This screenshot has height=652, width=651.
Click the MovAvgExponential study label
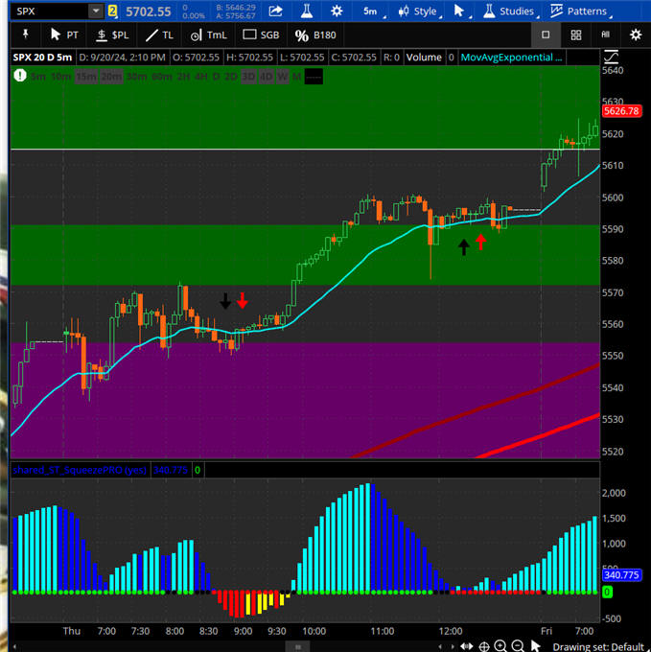point(508,57)
